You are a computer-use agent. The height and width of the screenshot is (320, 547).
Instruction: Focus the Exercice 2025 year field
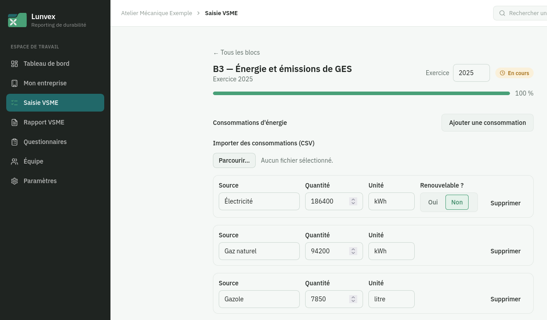coord(471,73)
